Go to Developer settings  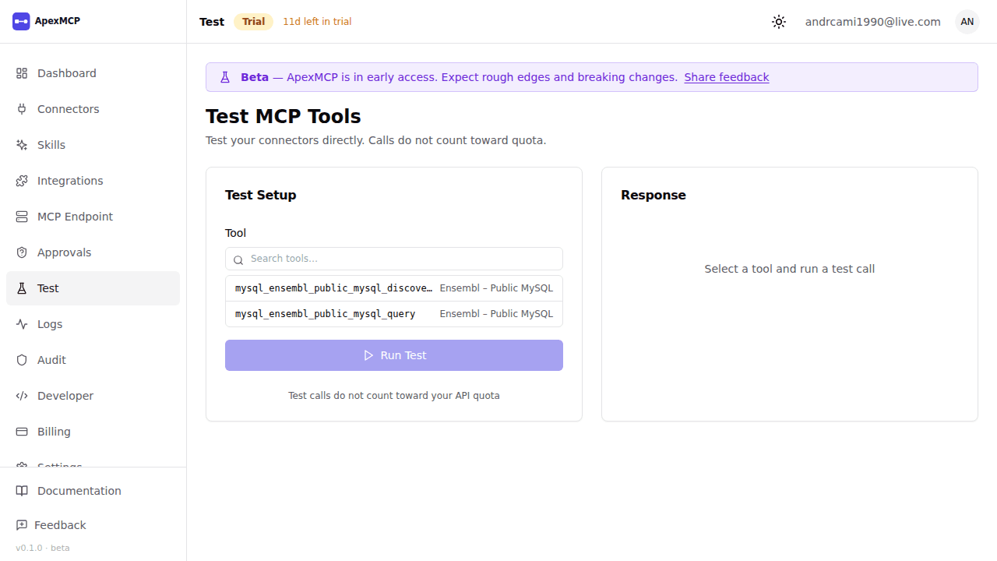[93, 396]
